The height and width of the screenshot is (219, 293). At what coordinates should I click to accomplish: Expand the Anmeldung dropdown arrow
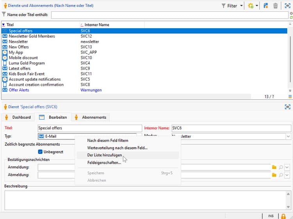coord(288,167)
